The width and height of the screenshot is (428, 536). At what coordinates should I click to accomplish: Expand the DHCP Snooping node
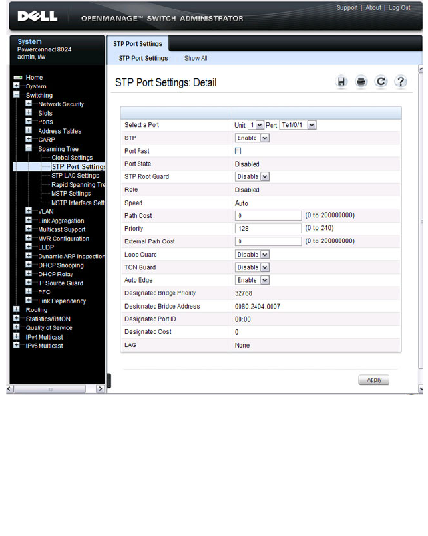pos(29,264)
